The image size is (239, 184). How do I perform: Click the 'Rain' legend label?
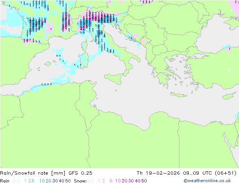[x=5, y=181]
